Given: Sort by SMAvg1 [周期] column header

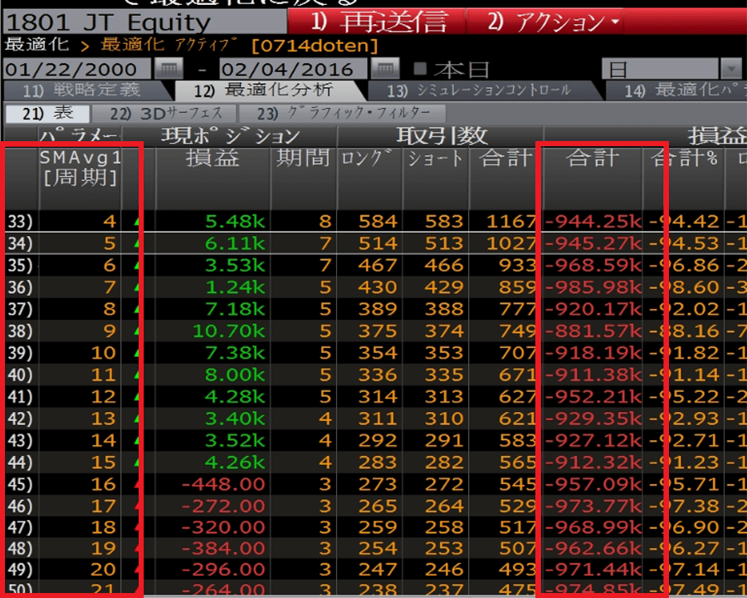Looking at the screenshot, I should [x=78, y=167].
